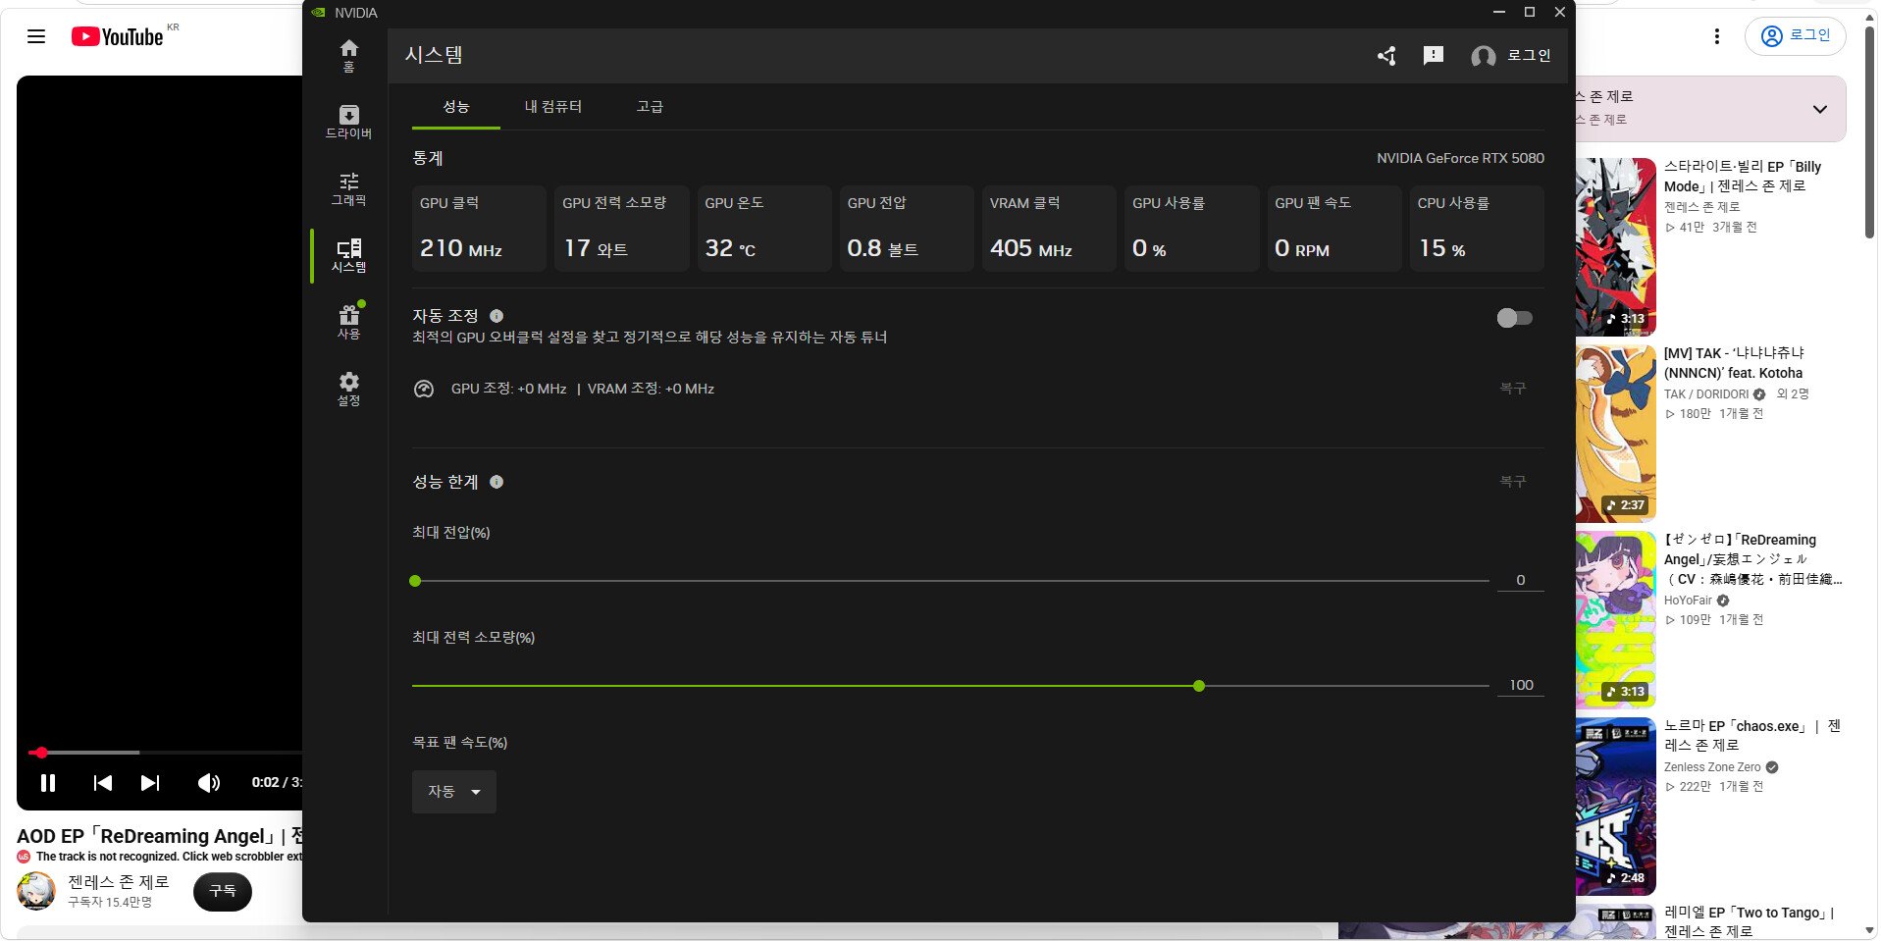Select the System (시스템) sidebar icon
This screenshot has height=941, width=1881.
(348, 255)
